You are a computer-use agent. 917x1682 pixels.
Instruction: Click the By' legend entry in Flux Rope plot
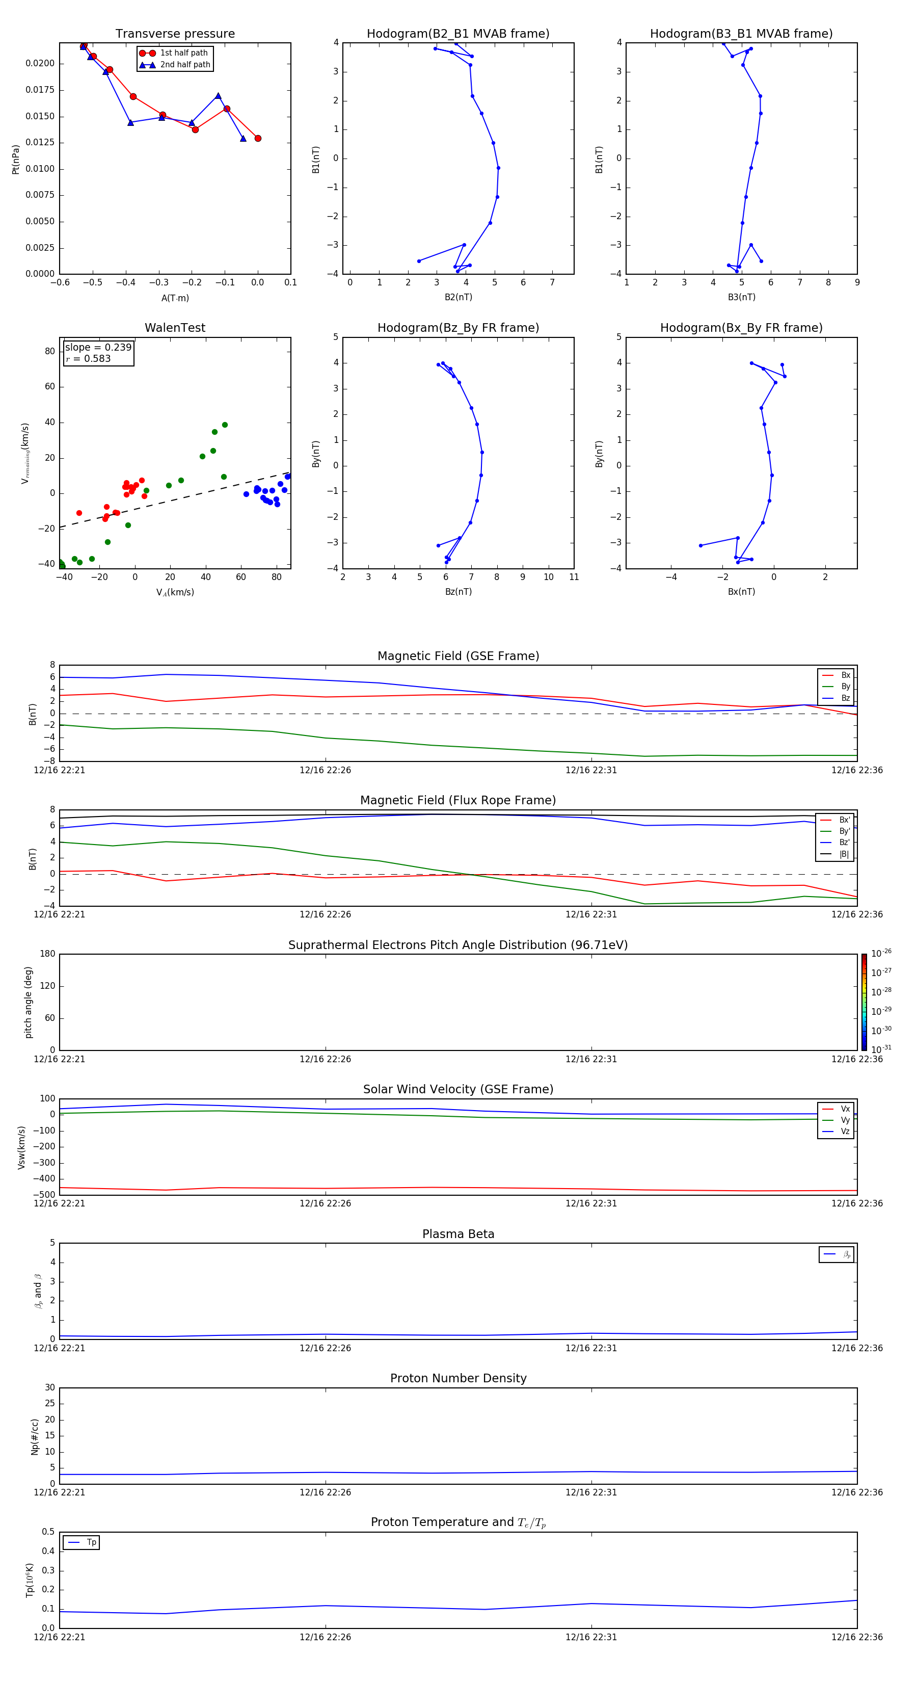click(x=835, y=831)
